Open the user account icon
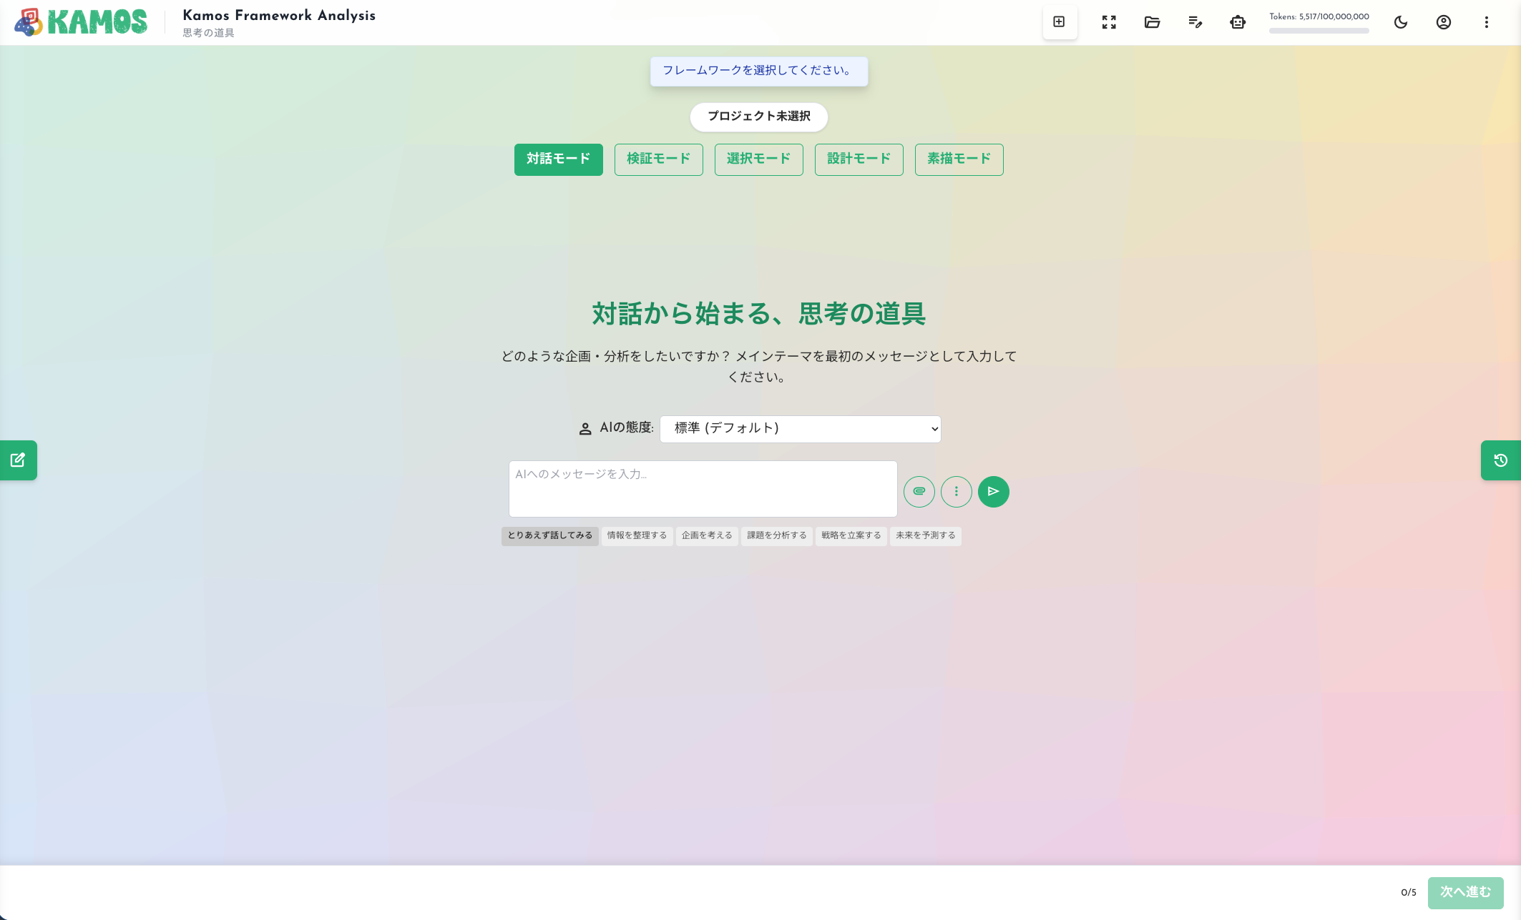The height and width of the screenshot is (920, 1521). (1444, 22)
